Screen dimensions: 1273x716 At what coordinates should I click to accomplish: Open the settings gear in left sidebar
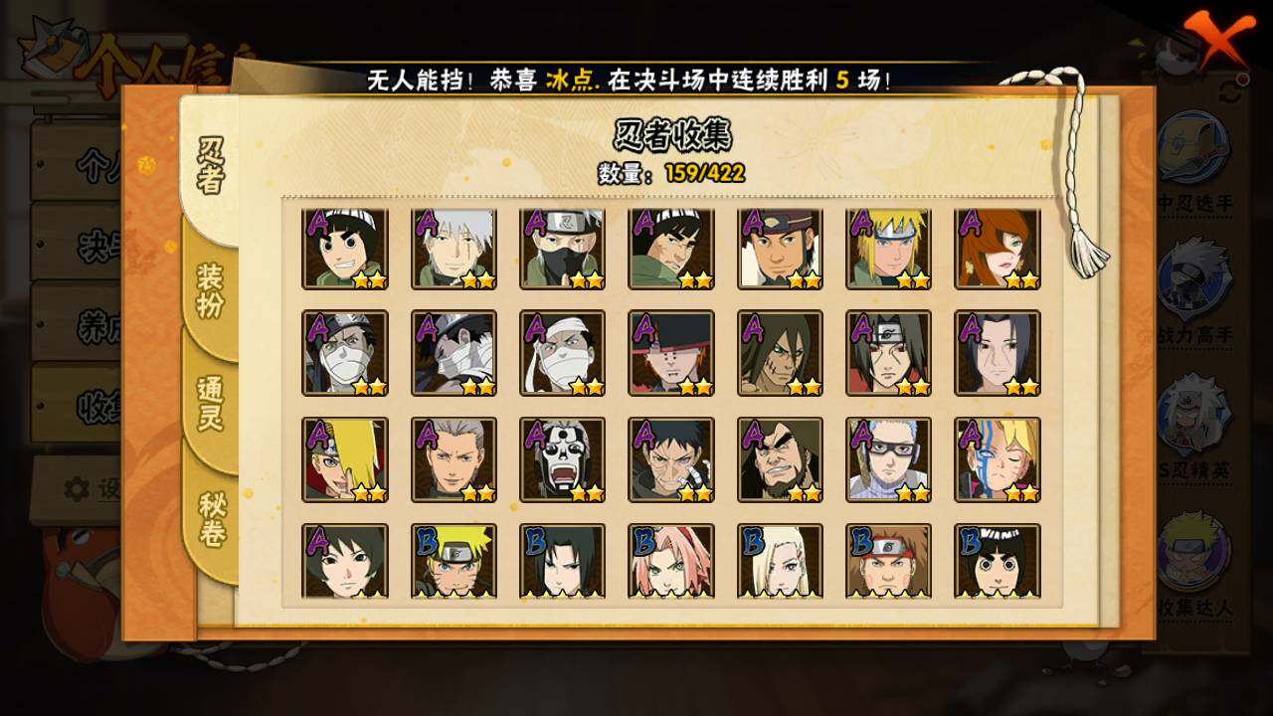tap(77, 488)
